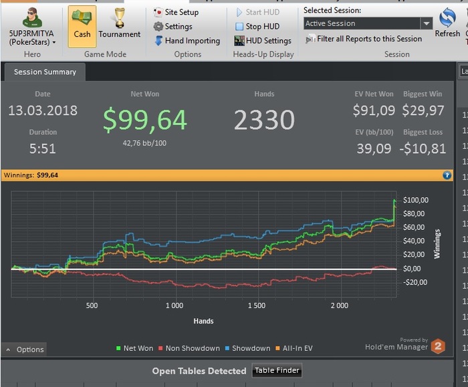468x387 pixels.
Task: Click the Cash money stack icon
Action: pos(82,18)
